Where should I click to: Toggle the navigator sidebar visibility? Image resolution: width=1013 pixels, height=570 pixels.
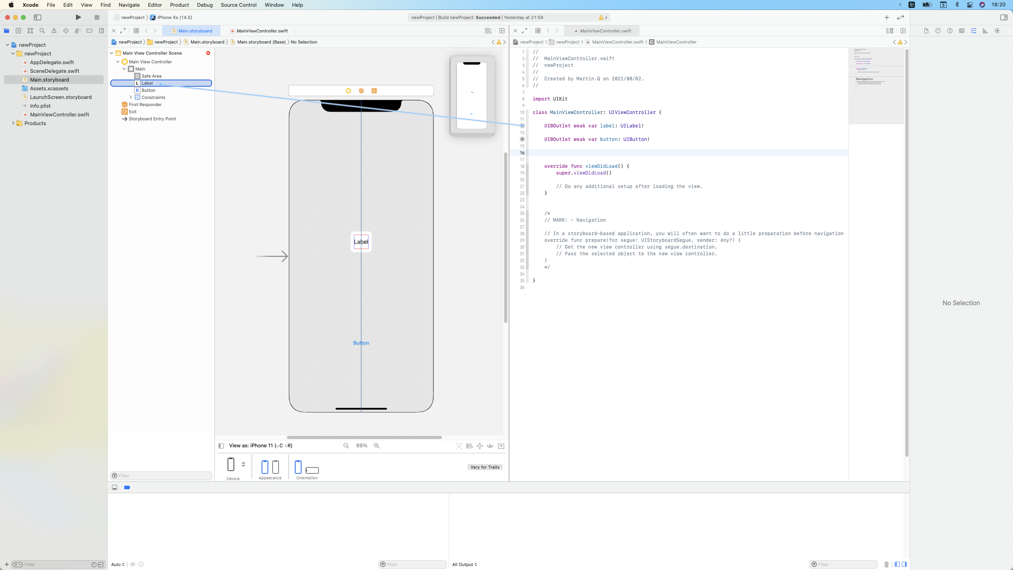coord(38,17)
